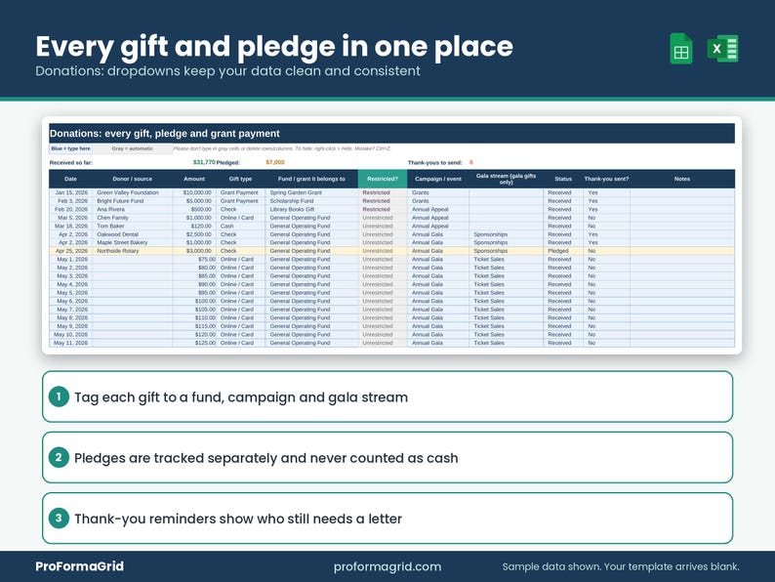Click the "Jan 15, 2026" date cell

71,192
